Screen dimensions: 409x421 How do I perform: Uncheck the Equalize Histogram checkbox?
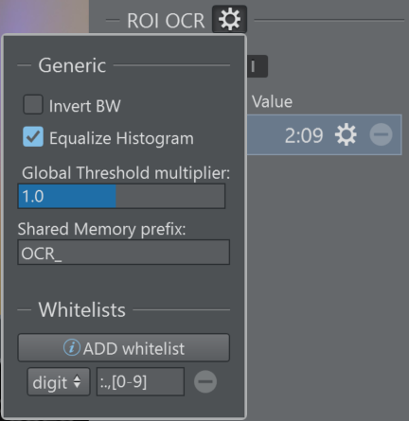pyautogui.click(x=33, y=137)
